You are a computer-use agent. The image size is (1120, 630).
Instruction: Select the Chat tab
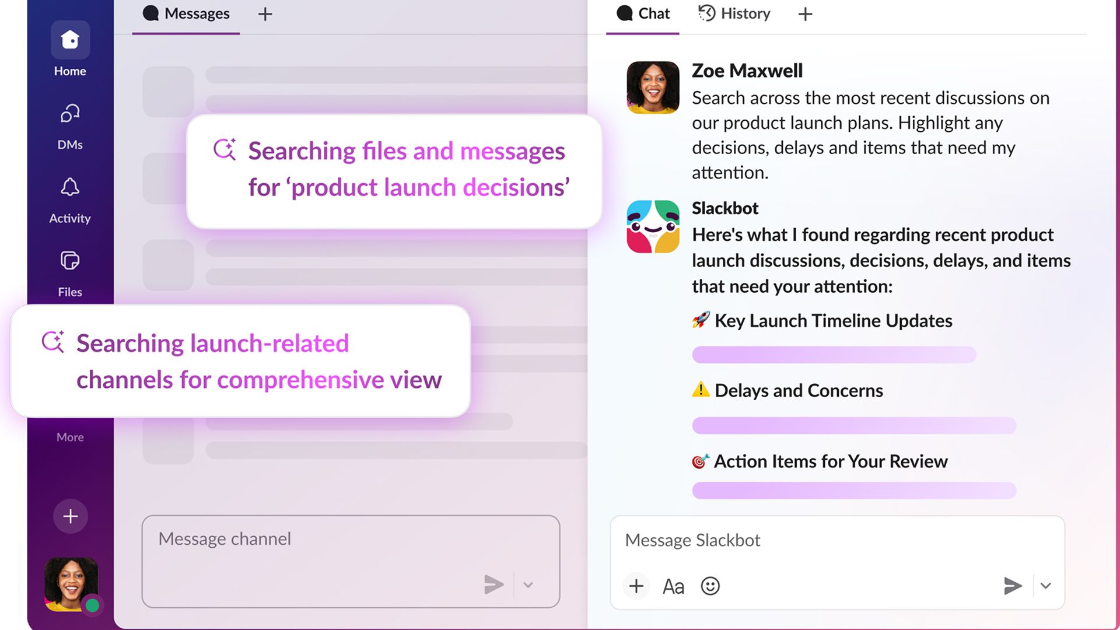pyautogui.click(x=642, y=13)
